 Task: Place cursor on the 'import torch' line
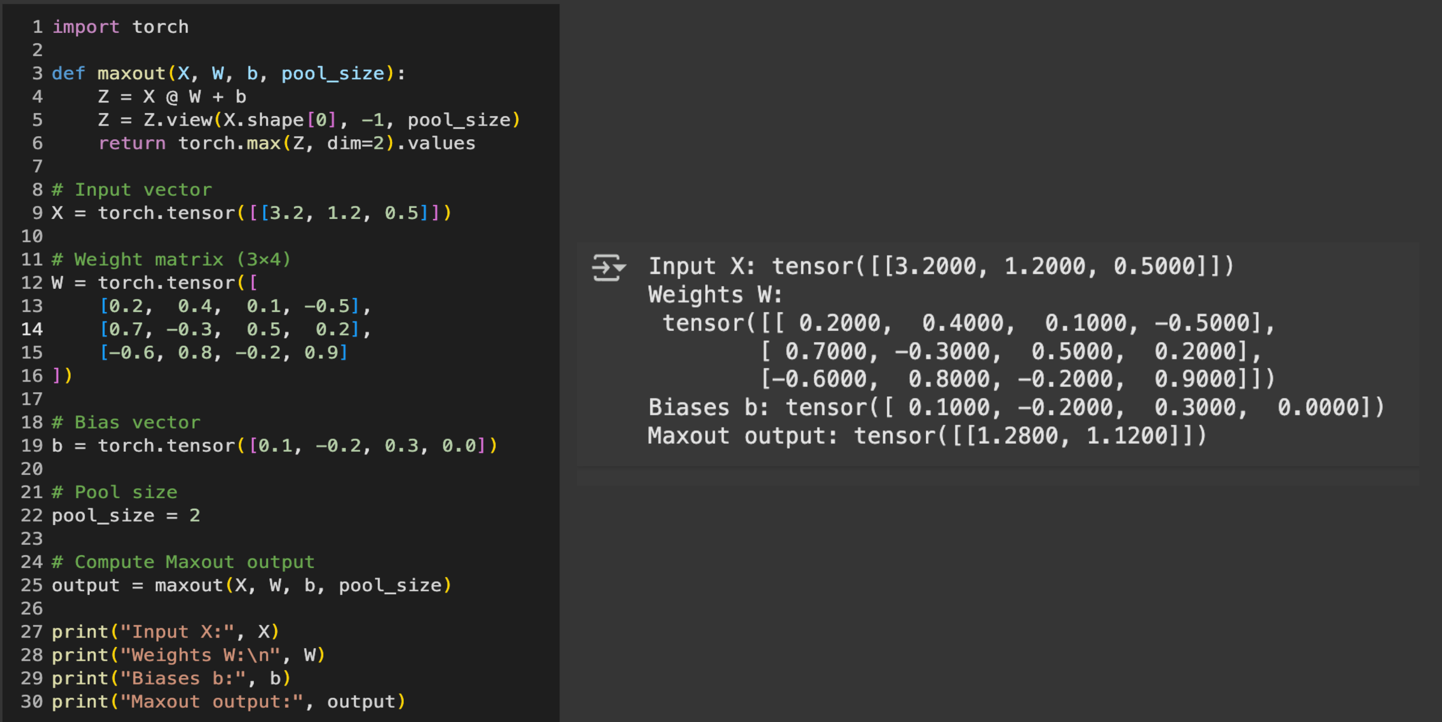coord(120,27)
